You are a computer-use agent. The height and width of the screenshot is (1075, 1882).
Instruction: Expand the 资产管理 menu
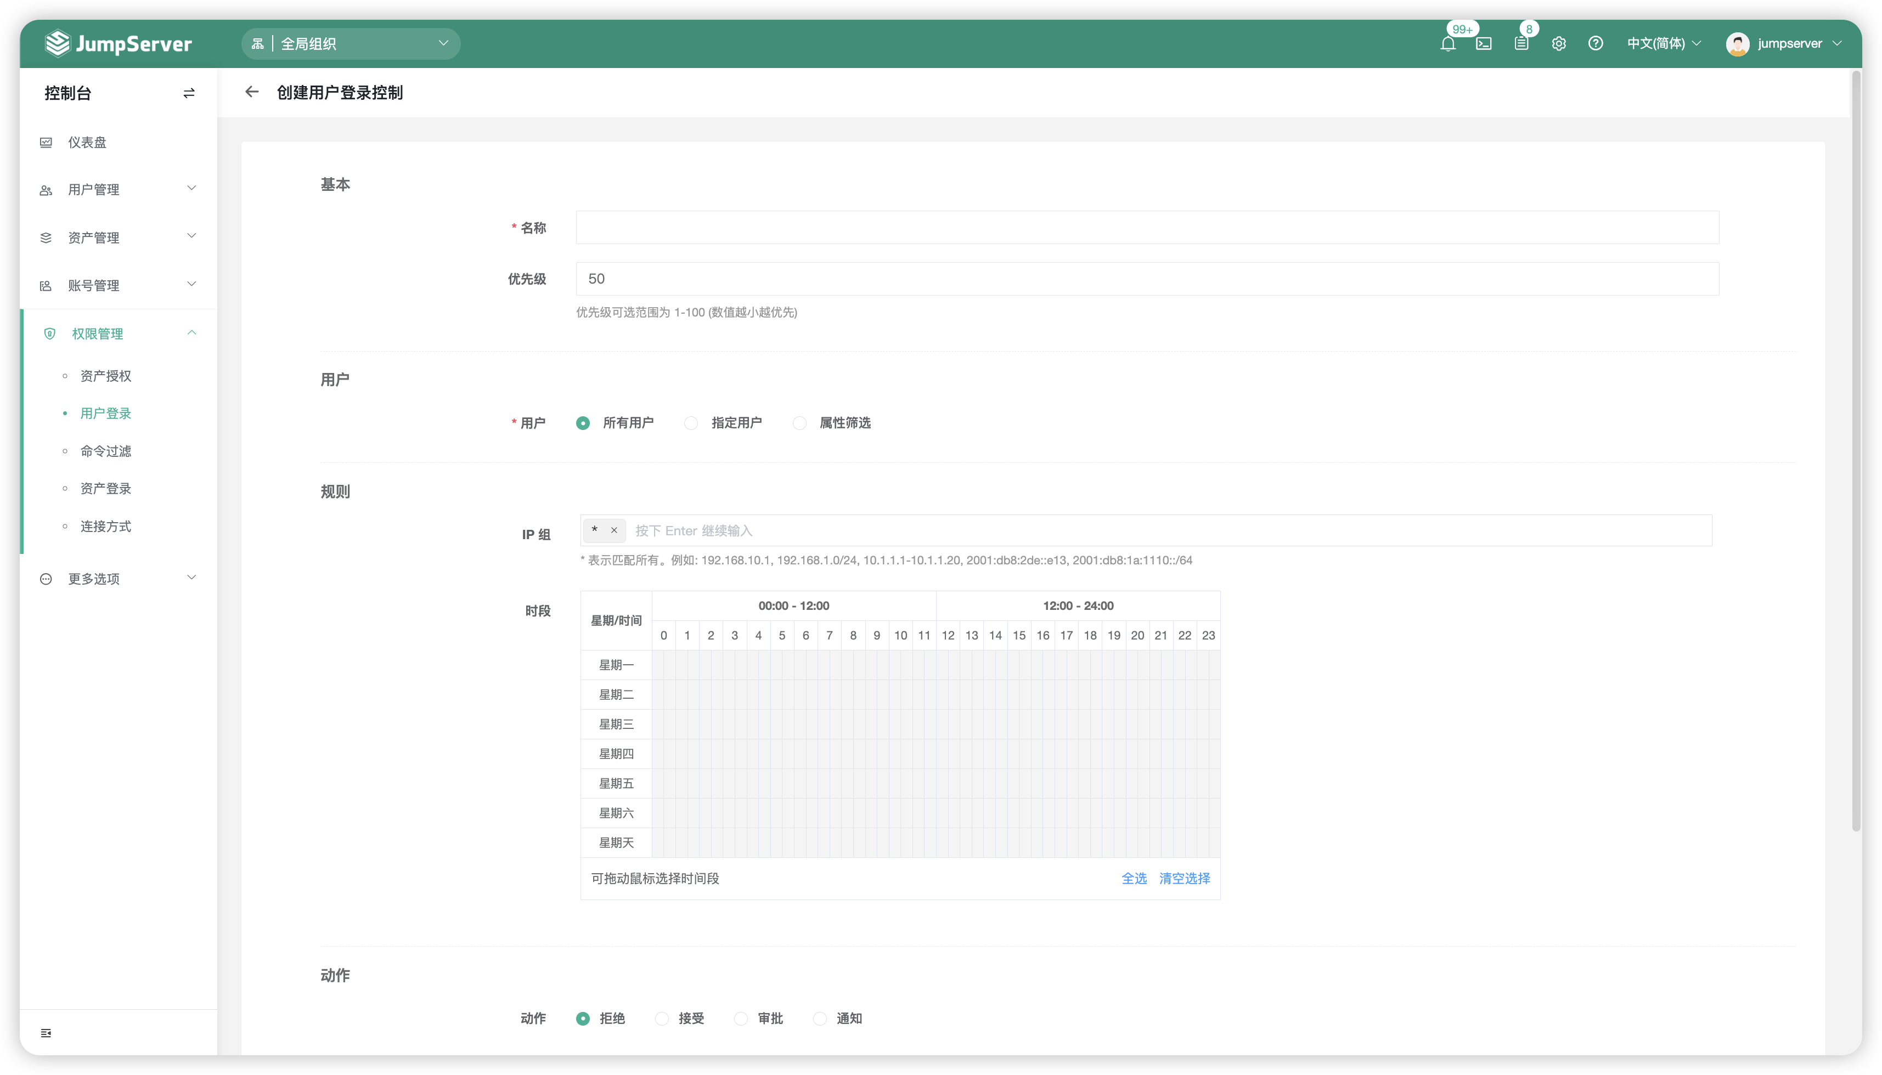[x=118, y=237]
